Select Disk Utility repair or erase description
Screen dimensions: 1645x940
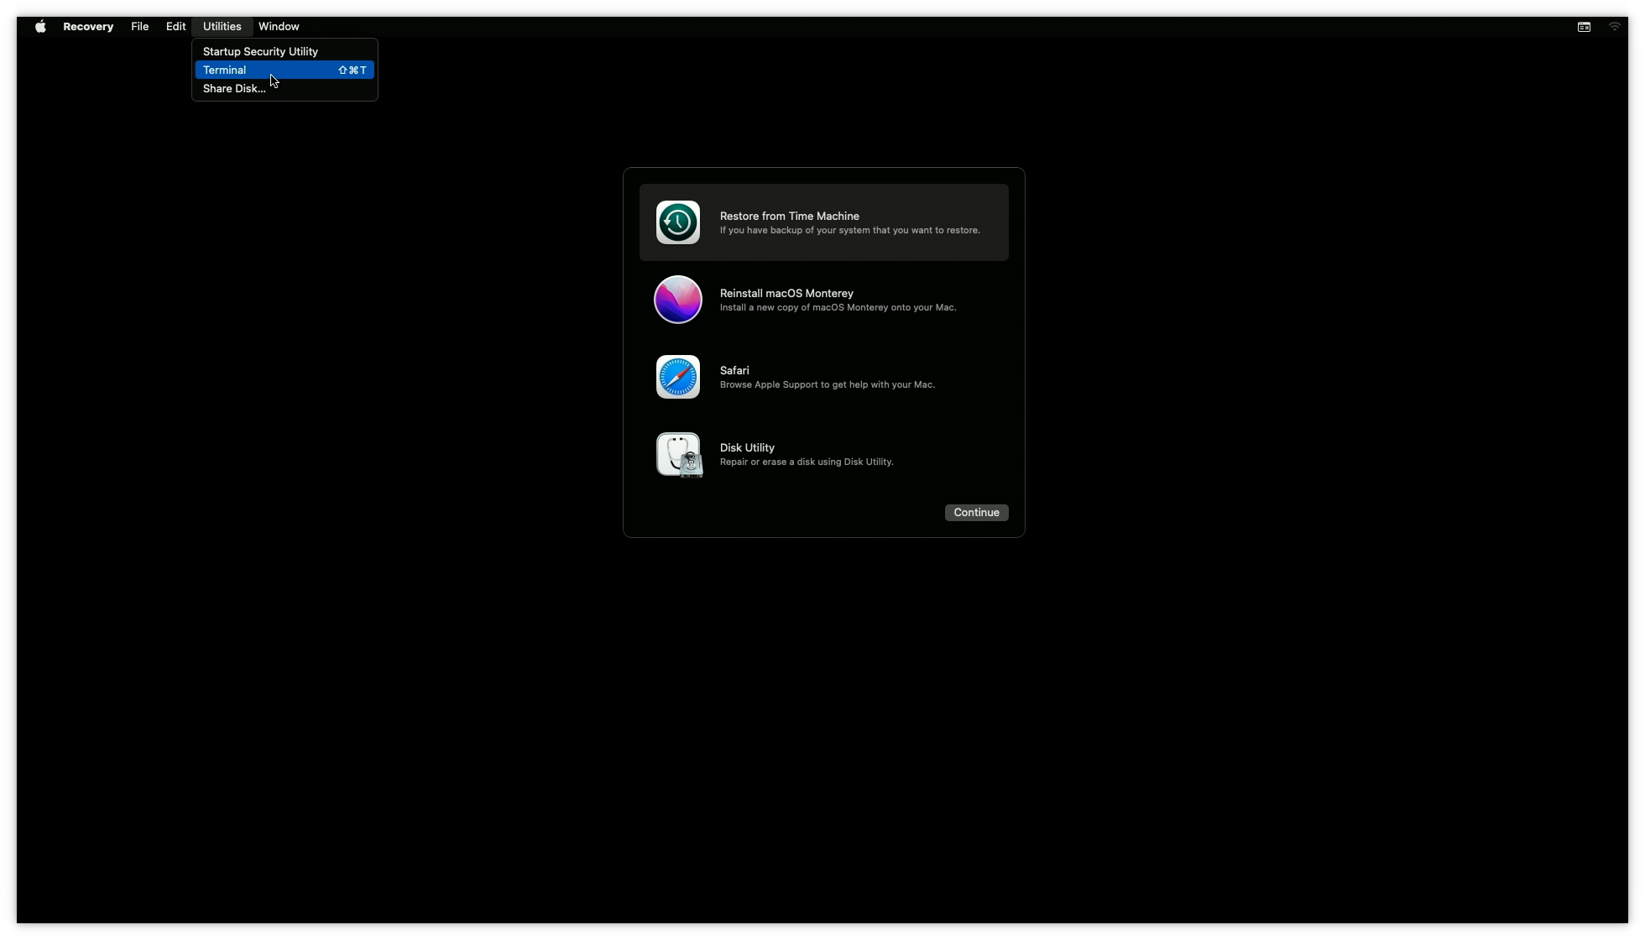click(806, 462)
